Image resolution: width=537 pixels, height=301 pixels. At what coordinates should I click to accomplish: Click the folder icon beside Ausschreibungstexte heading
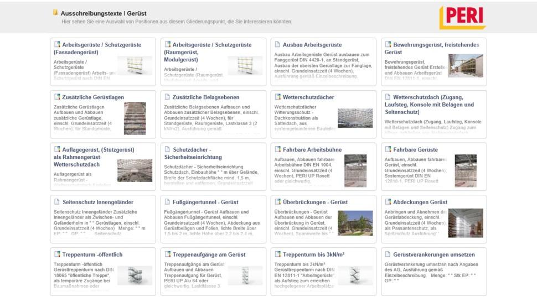(x=55, y=12)
